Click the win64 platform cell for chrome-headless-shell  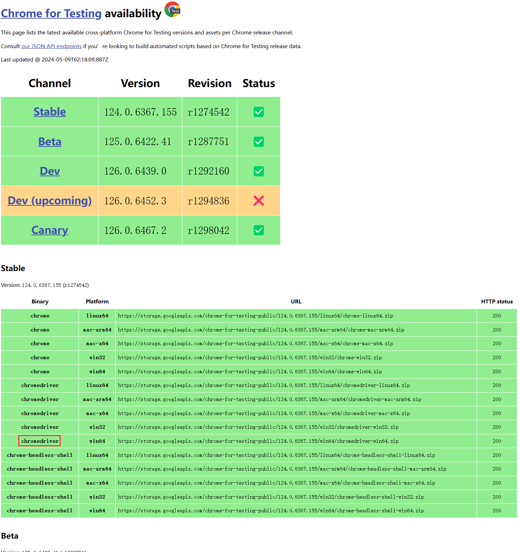pyautogui.click(x=97, y=511)
